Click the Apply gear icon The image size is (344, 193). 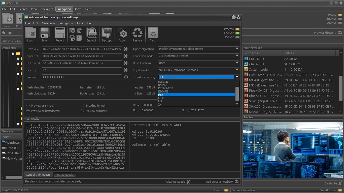(122, 33)
